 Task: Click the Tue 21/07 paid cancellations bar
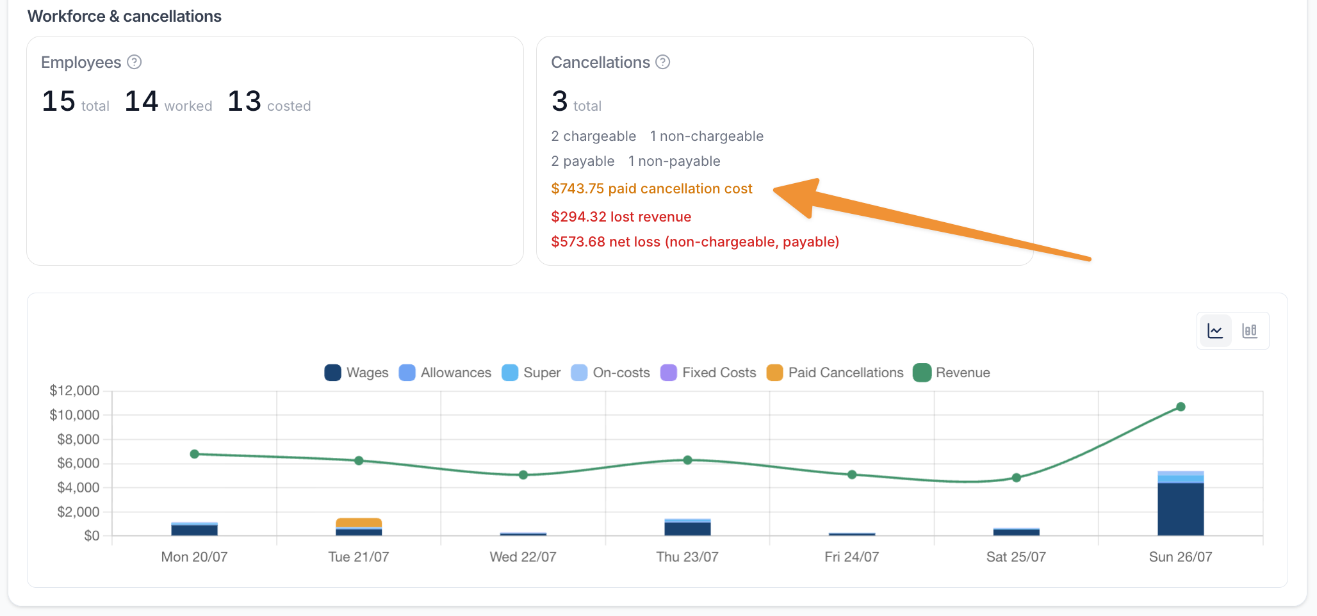359,523
